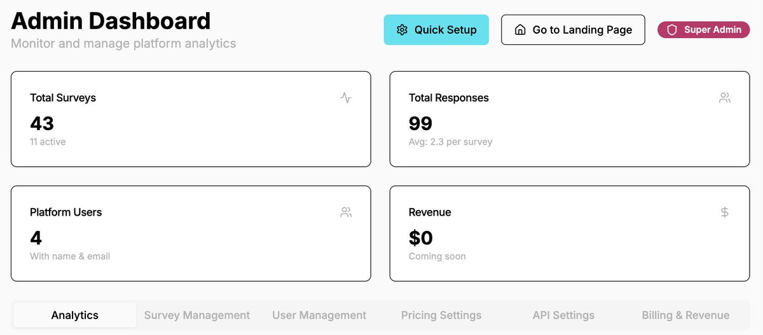Select the Pricing Settings tab

point(441,315)
